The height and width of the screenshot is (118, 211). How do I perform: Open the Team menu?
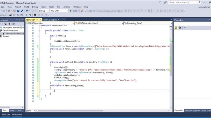tap(44, 7)
